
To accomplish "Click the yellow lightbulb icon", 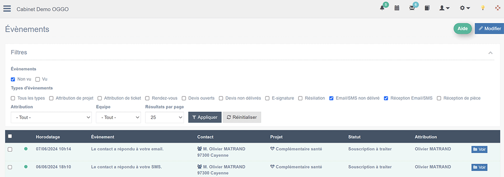I will click(483, 8).
